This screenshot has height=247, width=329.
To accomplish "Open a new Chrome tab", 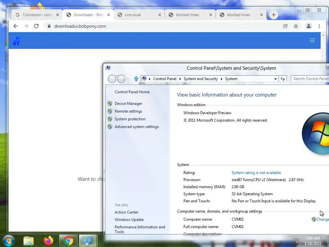I will tap(274, 15).
